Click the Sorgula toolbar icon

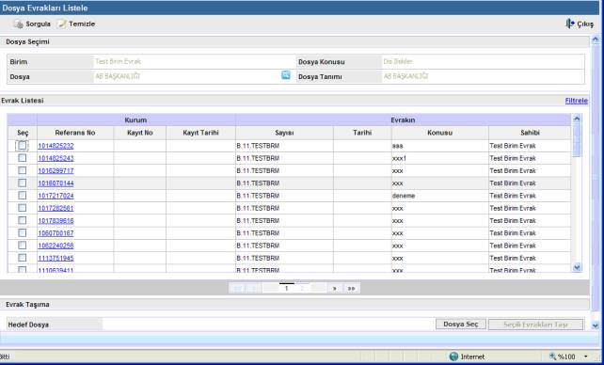point(18,24)
